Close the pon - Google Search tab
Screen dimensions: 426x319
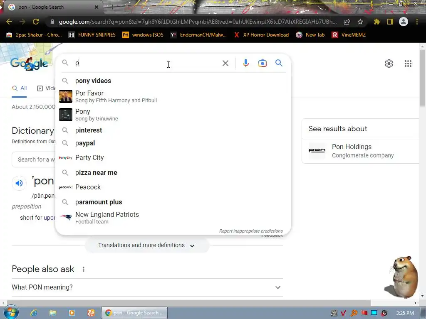(x=97, y=7)
